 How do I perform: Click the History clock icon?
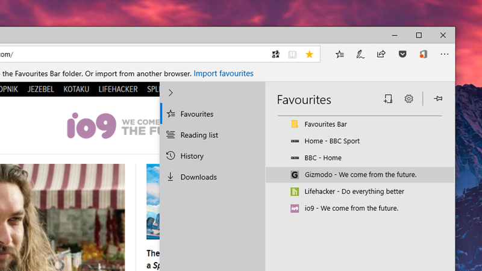(171, 156)
